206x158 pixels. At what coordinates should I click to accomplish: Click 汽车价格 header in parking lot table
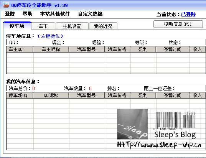pos(117,49)
